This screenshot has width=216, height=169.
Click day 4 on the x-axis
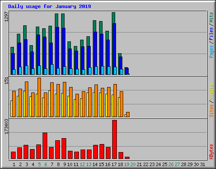(33, 164)
